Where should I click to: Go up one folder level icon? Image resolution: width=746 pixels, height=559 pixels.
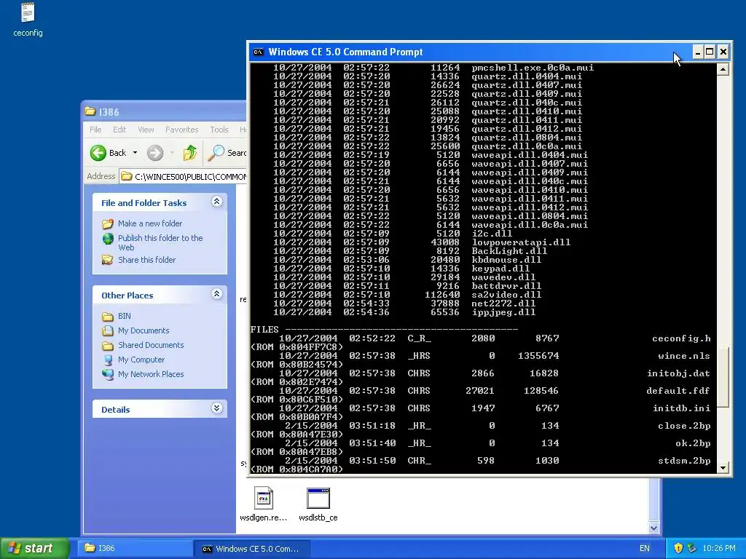point(190,153)
